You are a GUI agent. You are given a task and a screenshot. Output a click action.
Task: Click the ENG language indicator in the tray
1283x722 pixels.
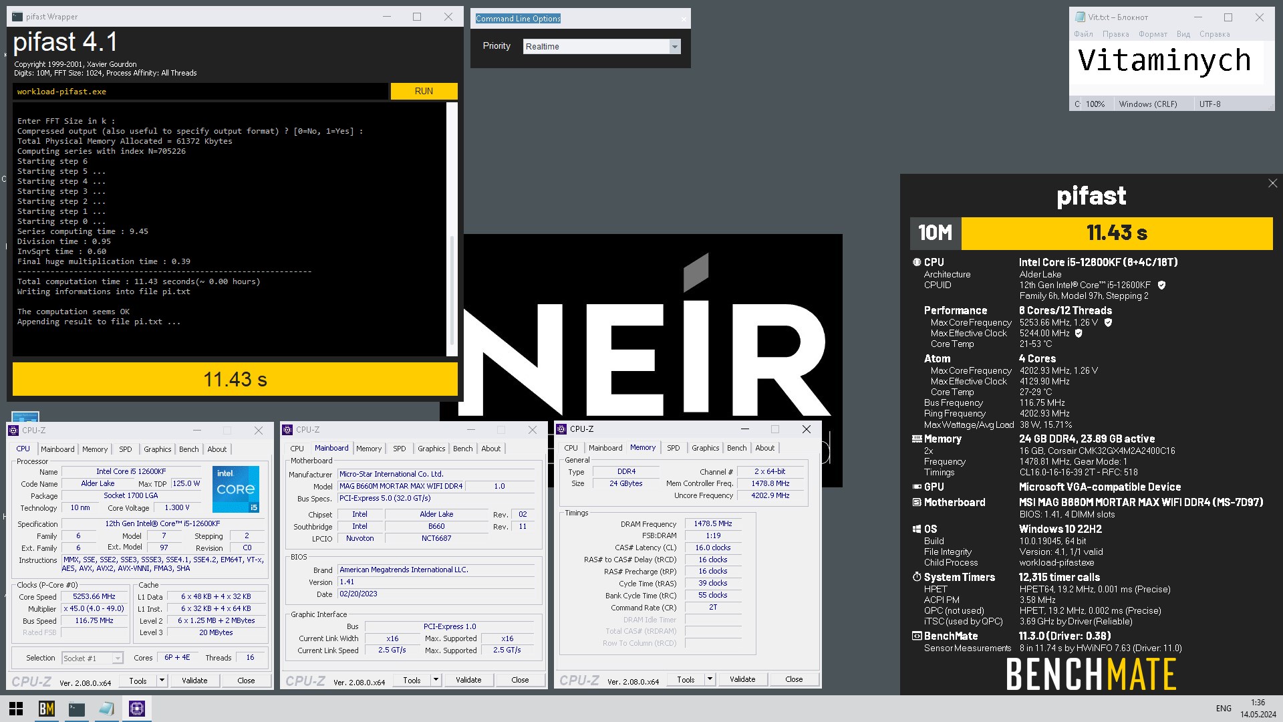pyautogui.click(x=1224, y=709)
